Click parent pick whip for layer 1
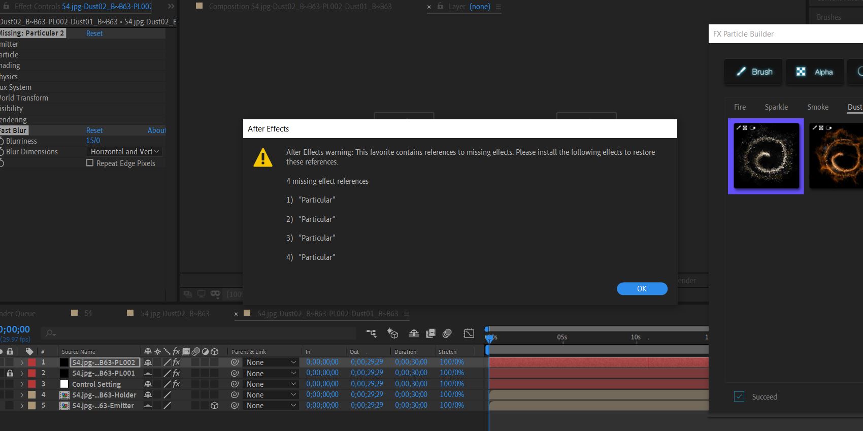Image resolution: width=863 pixels, height=431 pixels. pyautogui.click(x=235, y=362)
